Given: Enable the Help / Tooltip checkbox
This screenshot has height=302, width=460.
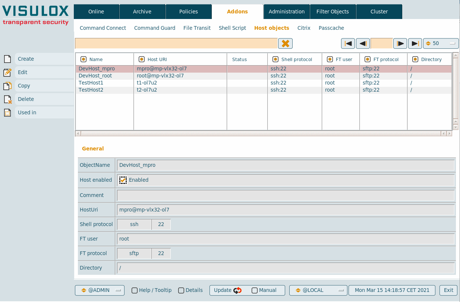Looking at the screenshot, I should (x=135, y=290).
